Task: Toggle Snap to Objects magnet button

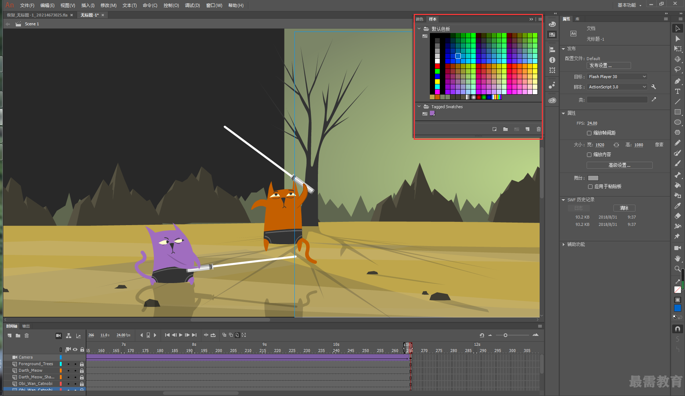Action: (678, 329)
